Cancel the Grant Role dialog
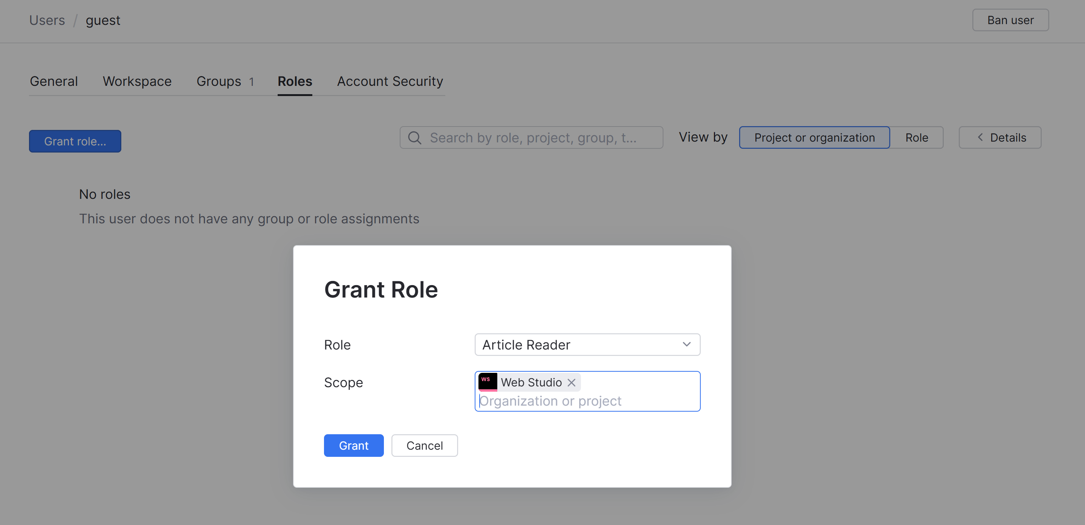1085x525 pixels. (x=424, y=445)
